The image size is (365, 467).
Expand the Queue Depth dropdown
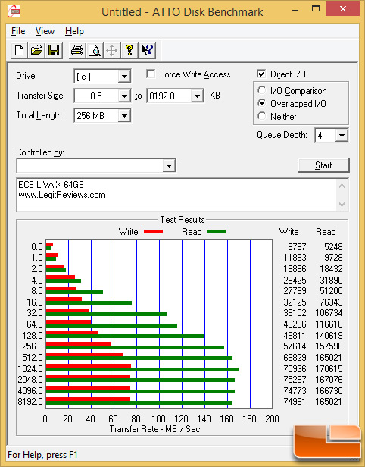click(x=342, y=136)
